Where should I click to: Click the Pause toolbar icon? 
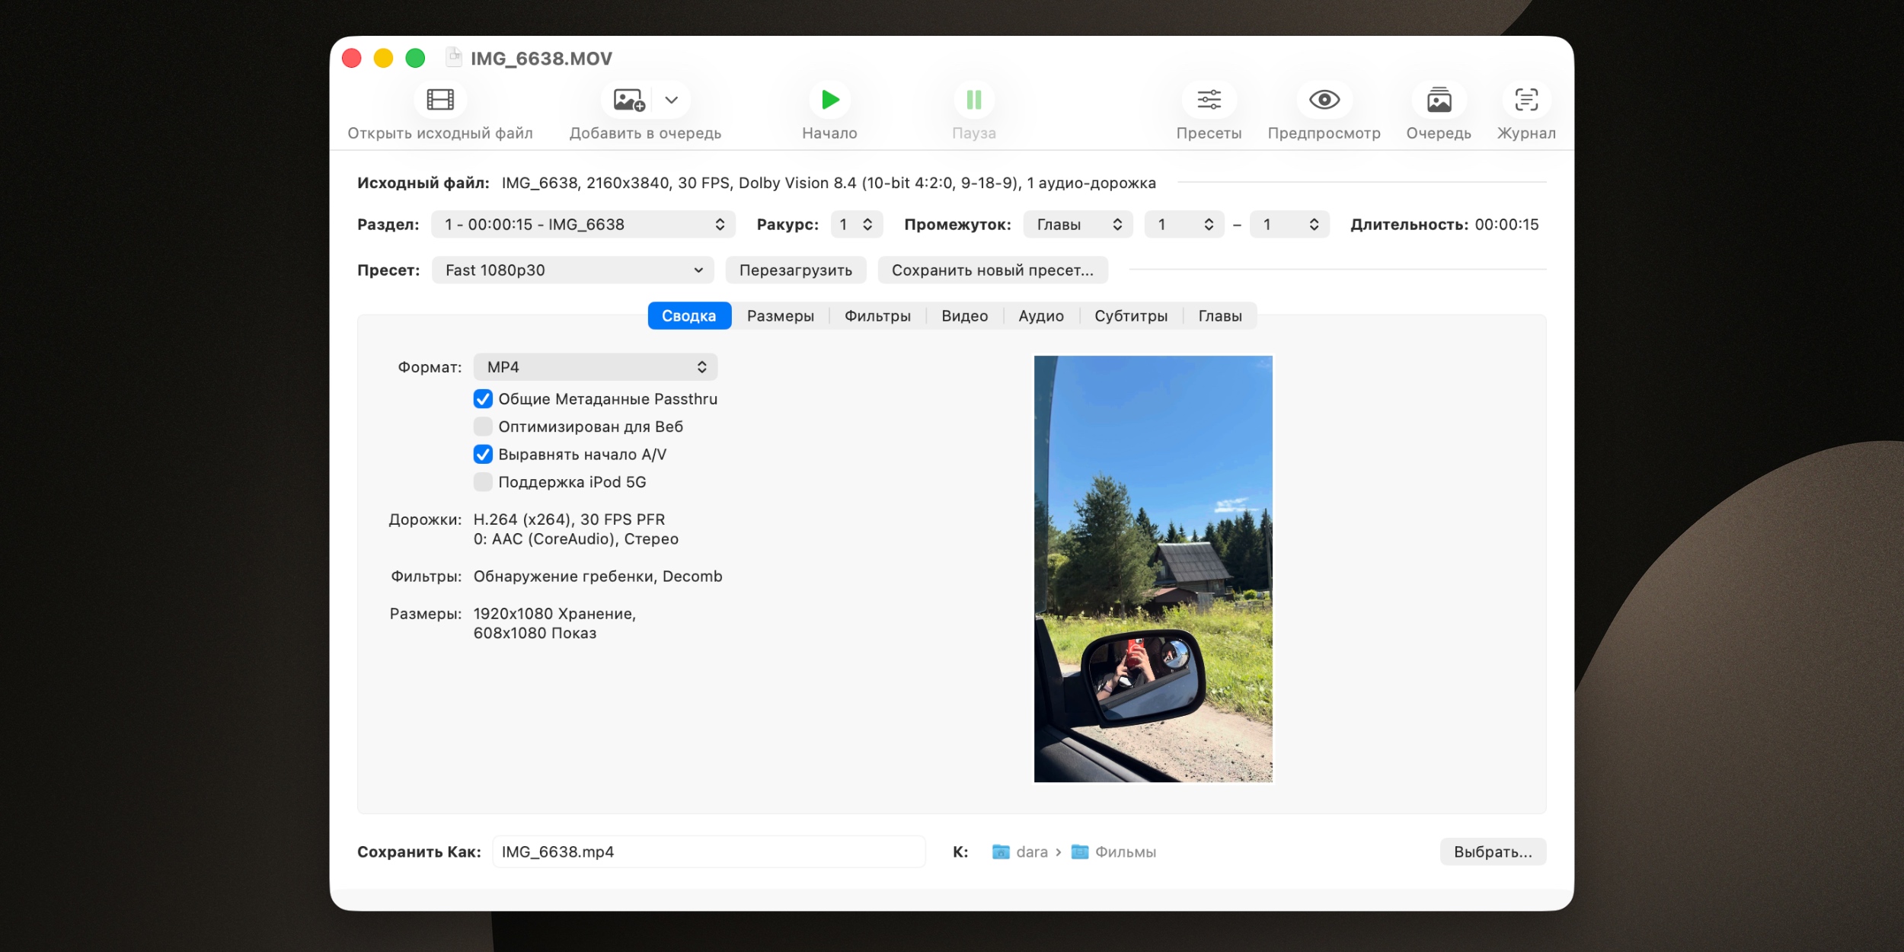pos(973,100)
